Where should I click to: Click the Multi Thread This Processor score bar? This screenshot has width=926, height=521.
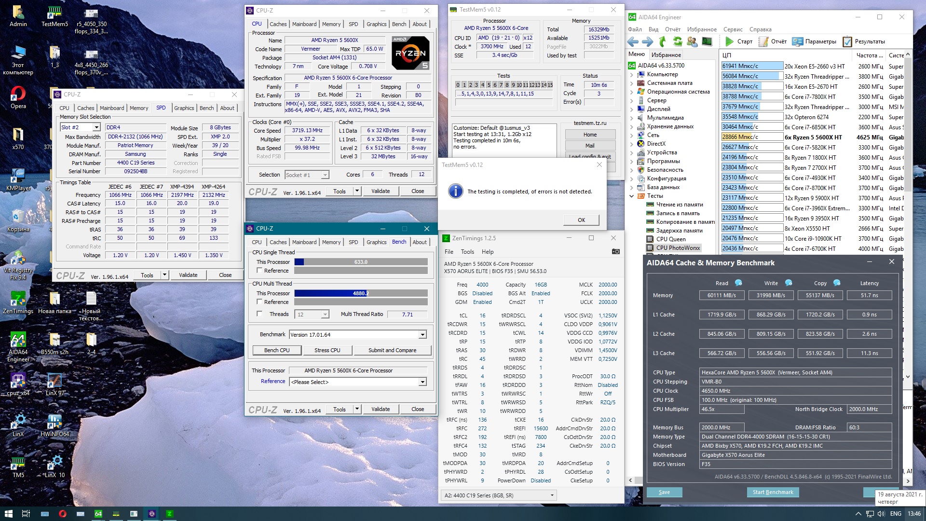point(361,293)
